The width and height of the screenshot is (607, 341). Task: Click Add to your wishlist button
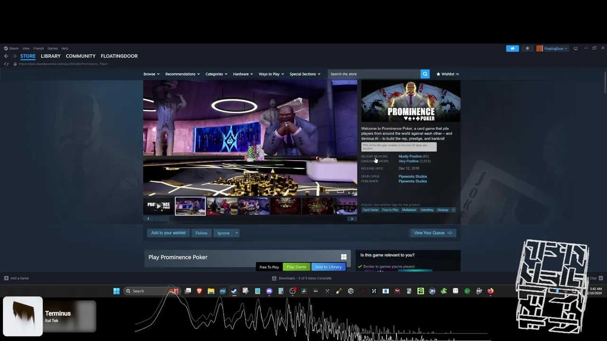click(x=168, y=233)
